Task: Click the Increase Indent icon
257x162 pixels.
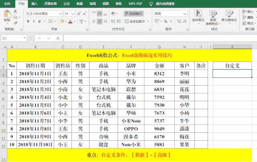Action: click(119, 21)
